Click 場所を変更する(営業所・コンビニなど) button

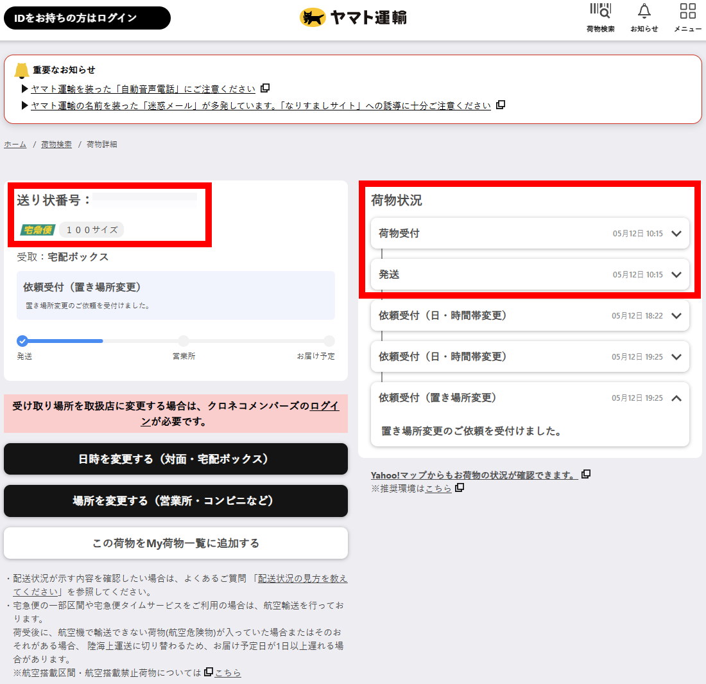tap(176, 500)
